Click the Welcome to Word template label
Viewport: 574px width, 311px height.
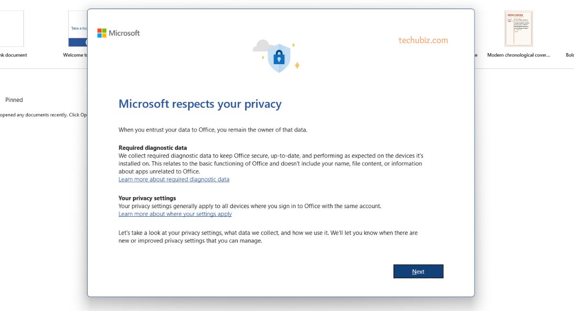pos(76,55)
